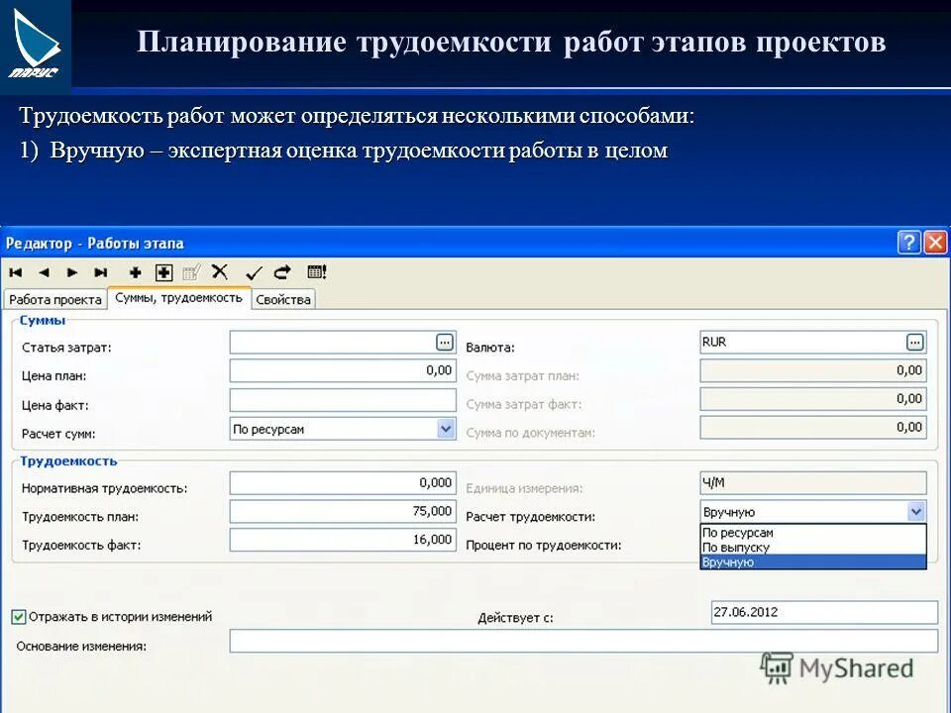
Task: Go to next record via arrow icon
Action: pos(70,272)
